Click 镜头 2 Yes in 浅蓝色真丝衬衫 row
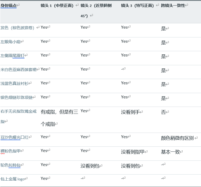Image resolution: width=201 pixels, height=187 pixels. pos(84,83)
